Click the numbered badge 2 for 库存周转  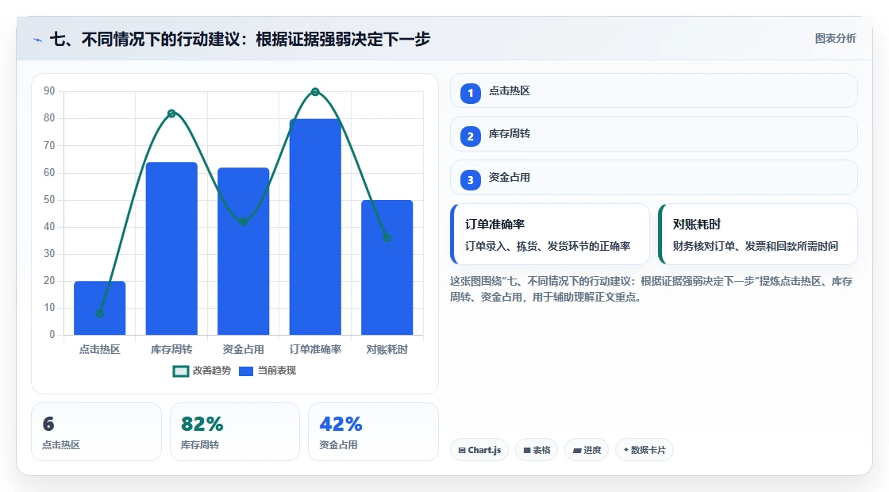click(x=470, y=136)
